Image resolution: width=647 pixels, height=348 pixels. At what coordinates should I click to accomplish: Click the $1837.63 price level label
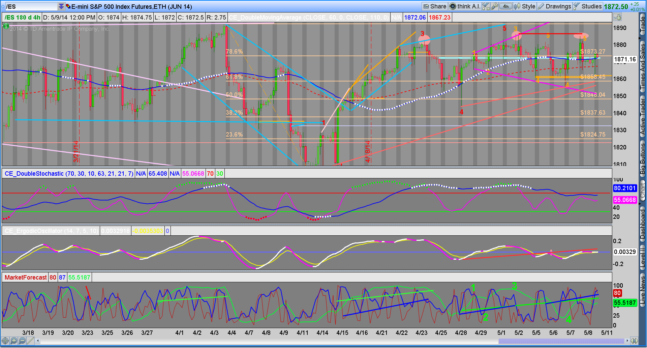pos(593,113)
